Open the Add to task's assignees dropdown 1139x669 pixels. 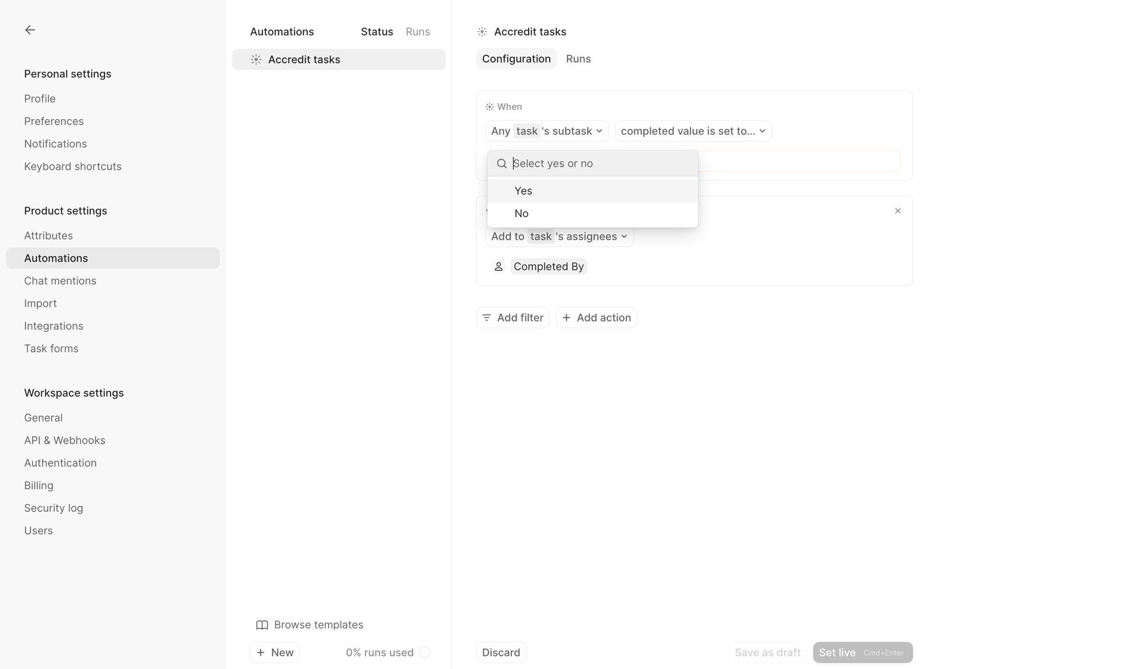coord(558,236)
